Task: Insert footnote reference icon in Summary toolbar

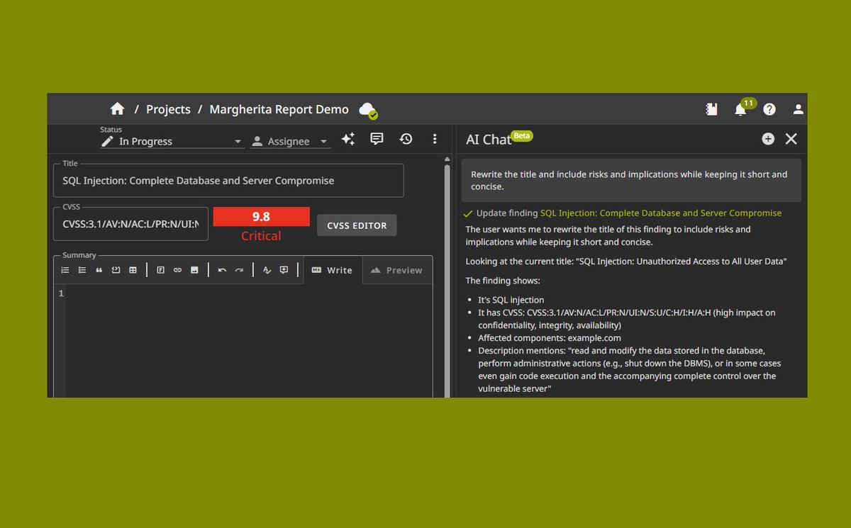Action: [x=160, y=270]
